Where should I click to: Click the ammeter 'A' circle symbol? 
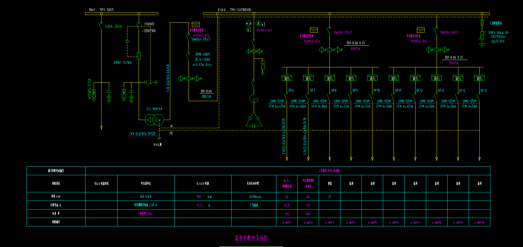[258, 24]
